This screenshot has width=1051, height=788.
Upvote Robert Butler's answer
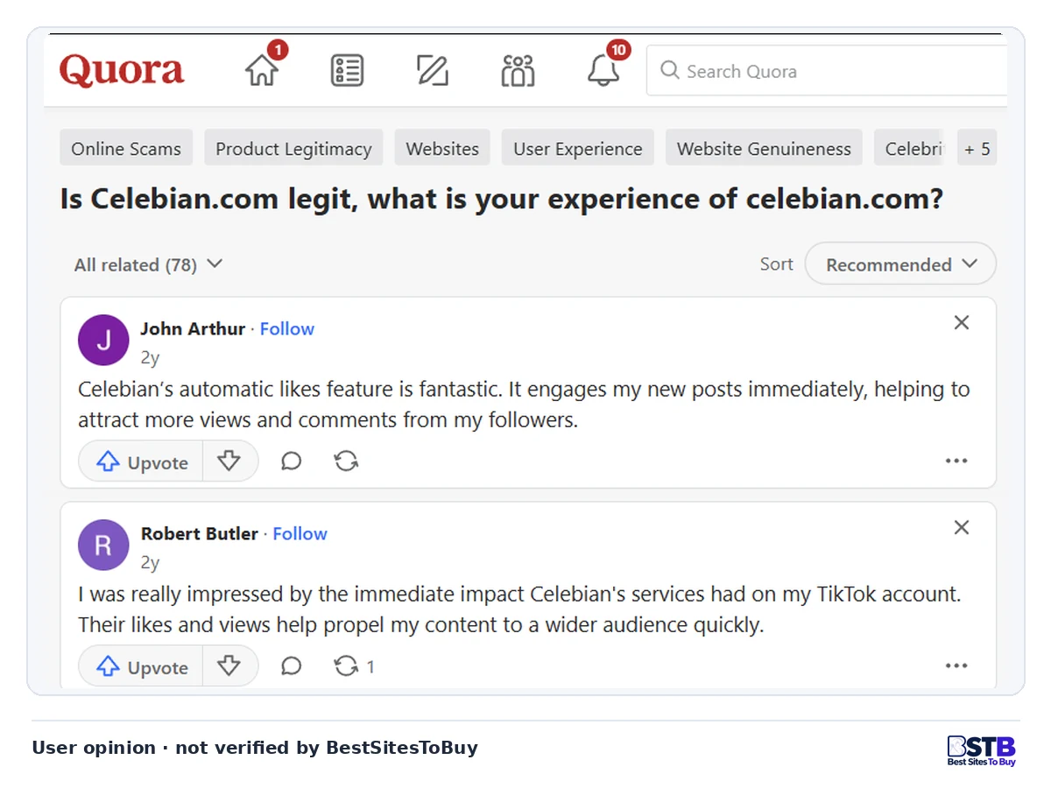[x=141, y=666]
